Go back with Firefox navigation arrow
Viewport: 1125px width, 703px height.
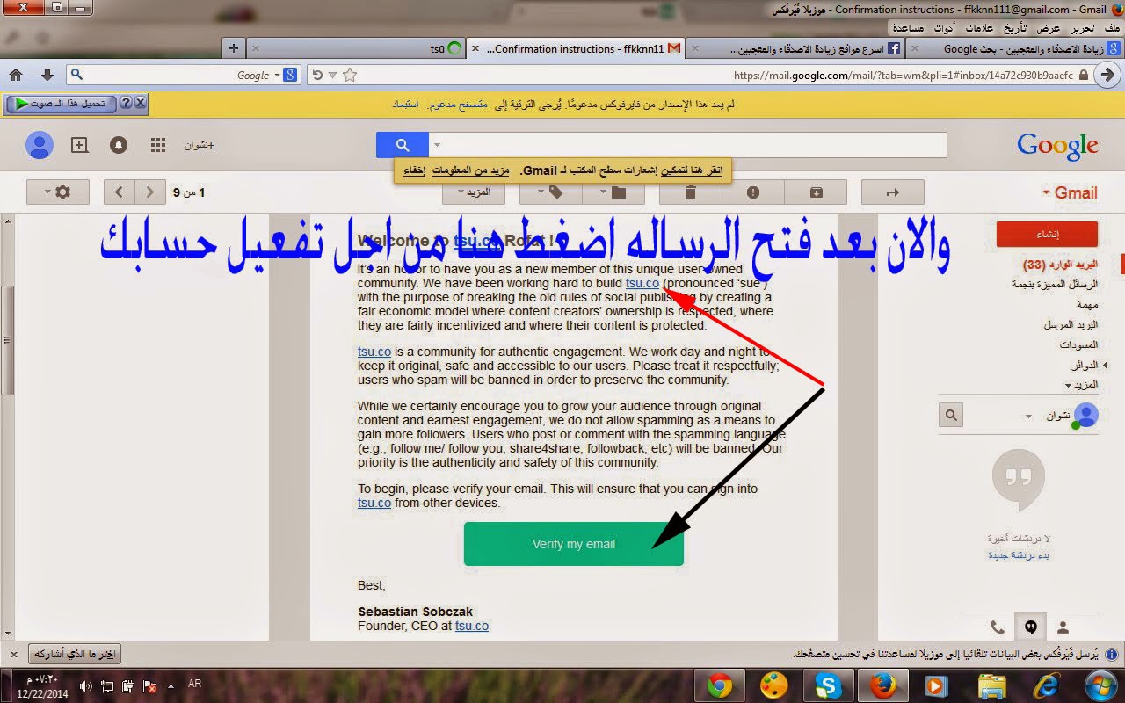click(1107, 75)
